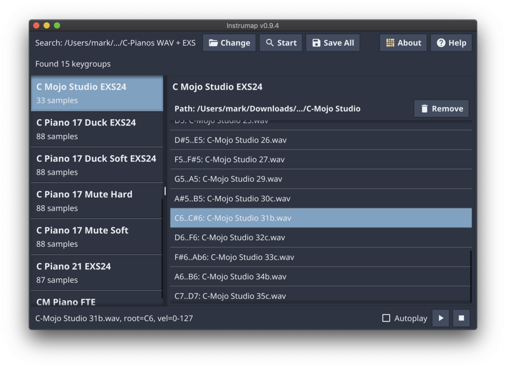Screen dimensions: 506x368
Task: Click the Change folder button
Action: (229, 43)
